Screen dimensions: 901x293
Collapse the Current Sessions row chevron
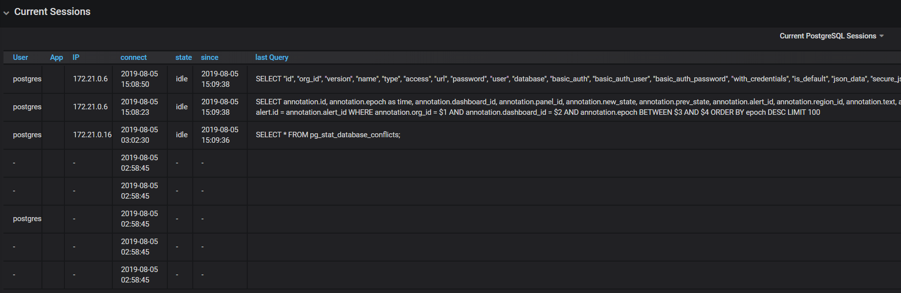click(6, 12)
